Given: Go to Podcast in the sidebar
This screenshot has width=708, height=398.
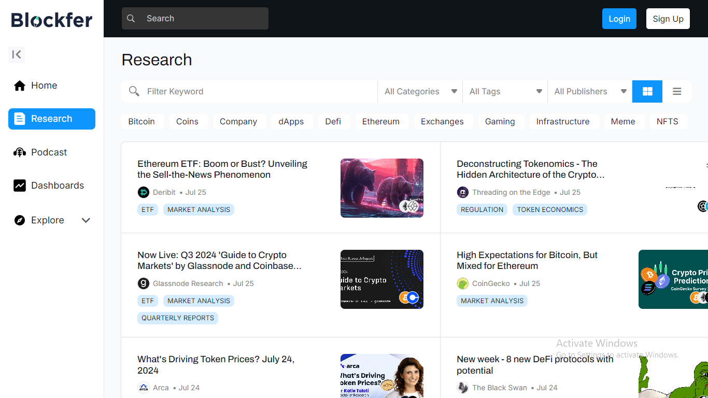Looking at the screenshot, I should point(49,152).
